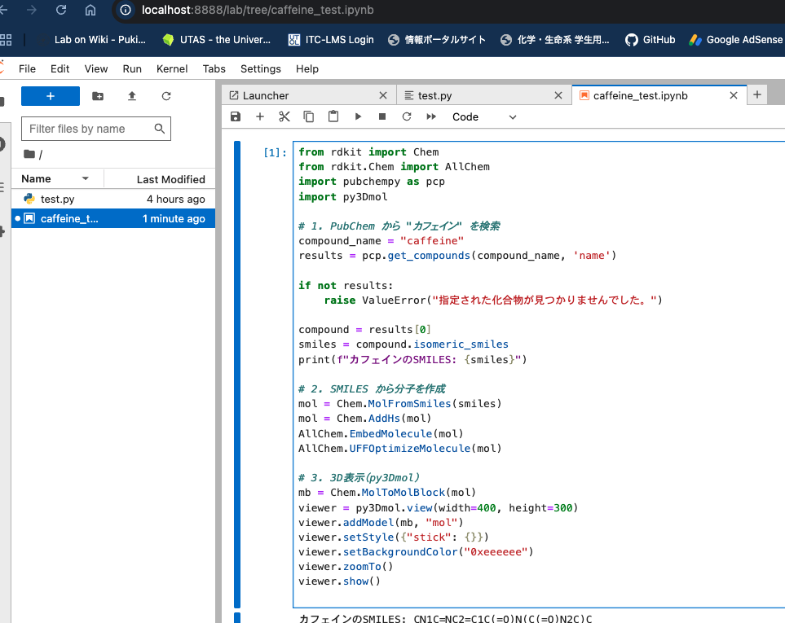This screenshot has height=623, width=785.
Task: Run the selected cell with play button
Action: pyautogui.click(x=358, y=116)
